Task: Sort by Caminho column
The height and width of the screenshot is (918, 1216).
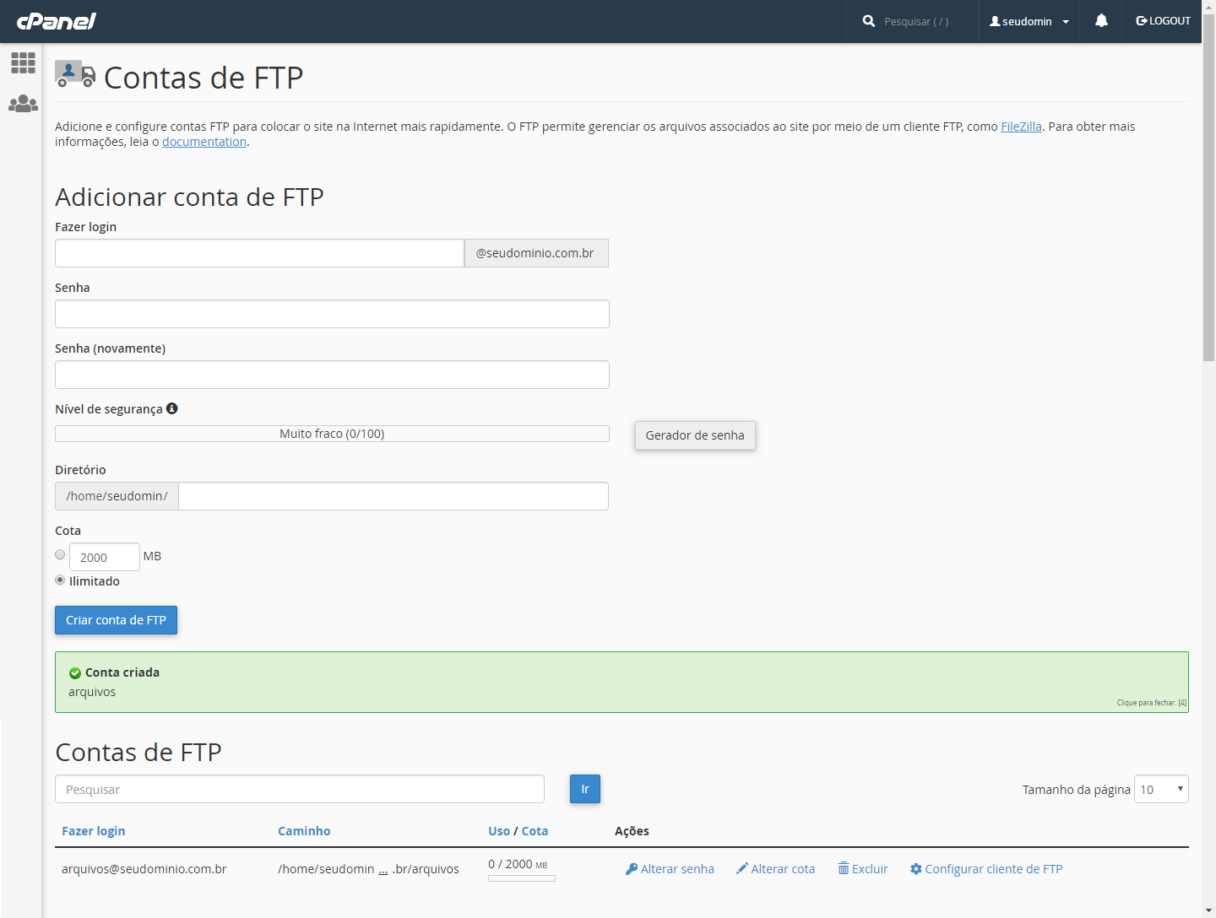Action: point(304,831)
